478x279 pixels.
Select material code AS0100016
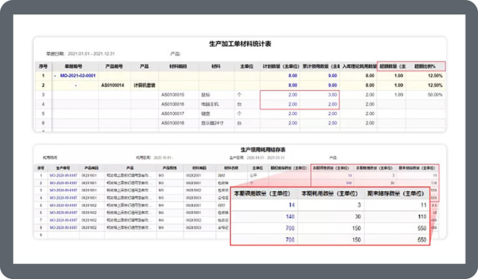point(172,104)
